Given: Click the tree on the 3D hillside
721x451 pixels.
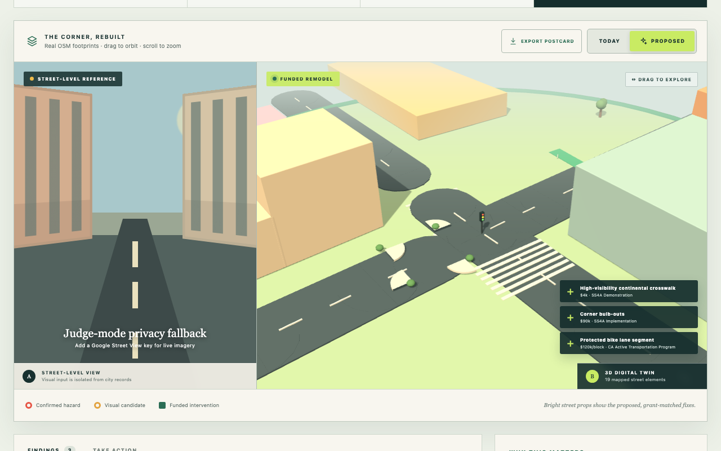Looking at the screenshot, I should coord(601,107).
